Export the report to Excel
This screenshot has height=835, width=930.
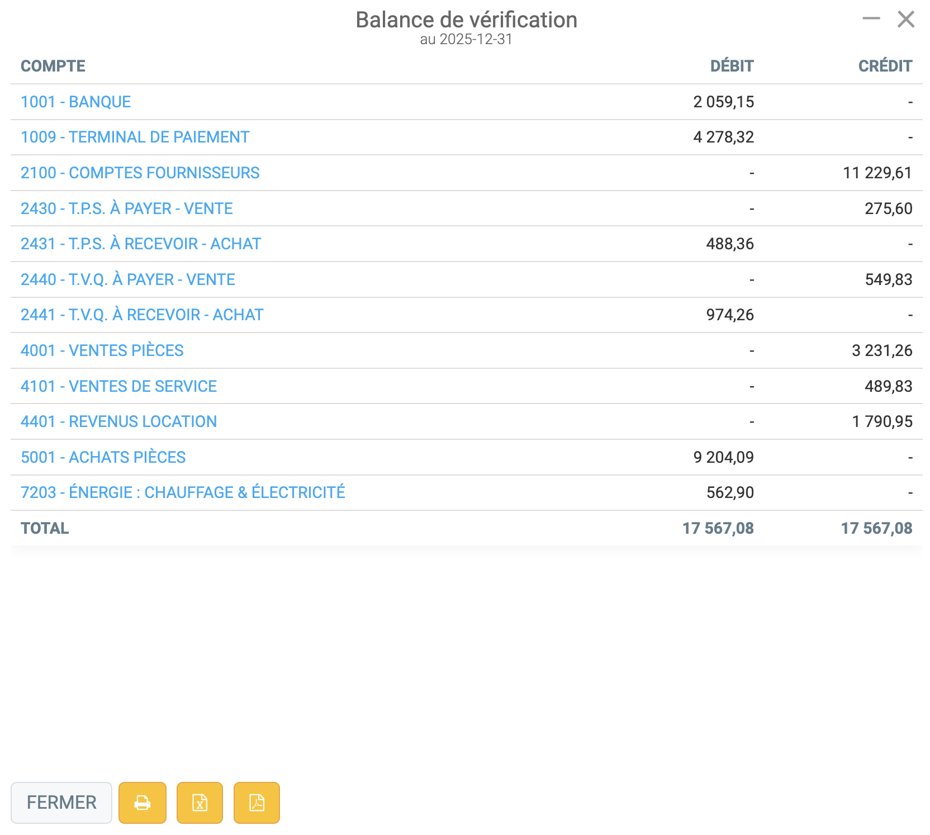200,803
